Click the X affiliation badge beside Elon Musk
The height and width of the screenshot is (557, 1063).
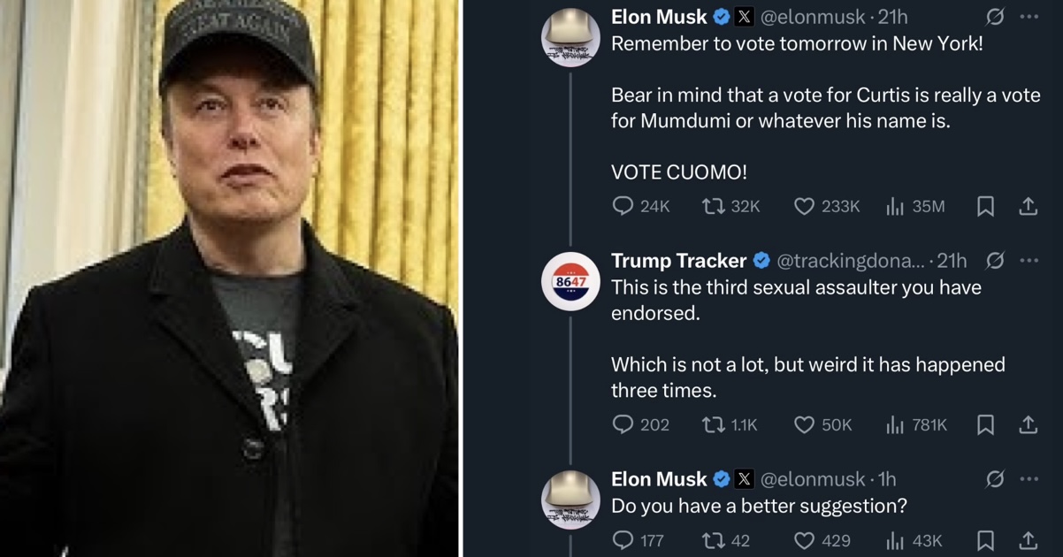click(x=744, y=16)
